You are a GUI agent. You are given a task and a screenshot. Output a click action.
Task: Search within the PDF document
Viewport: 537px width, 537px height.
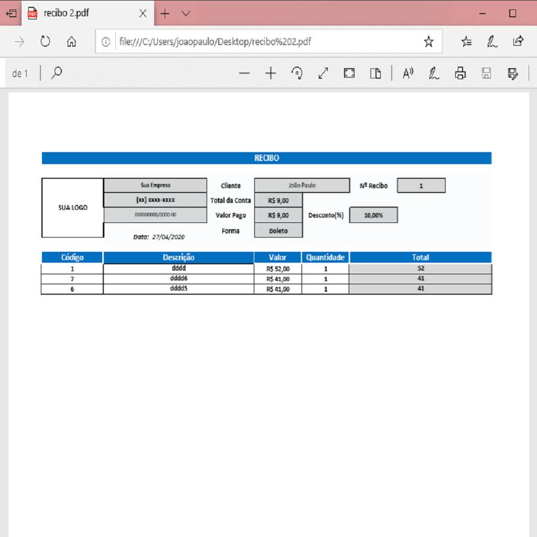pos(57,73)
